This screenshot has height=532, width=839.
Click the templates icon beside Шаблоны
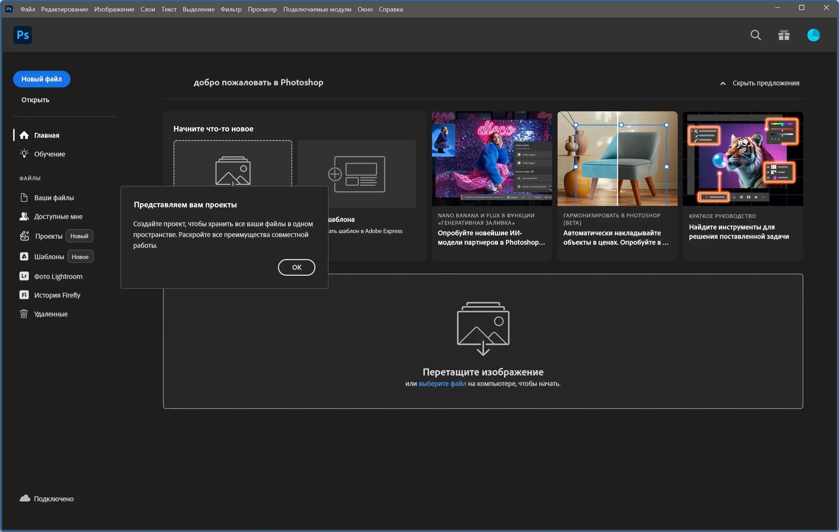(24, 257)
